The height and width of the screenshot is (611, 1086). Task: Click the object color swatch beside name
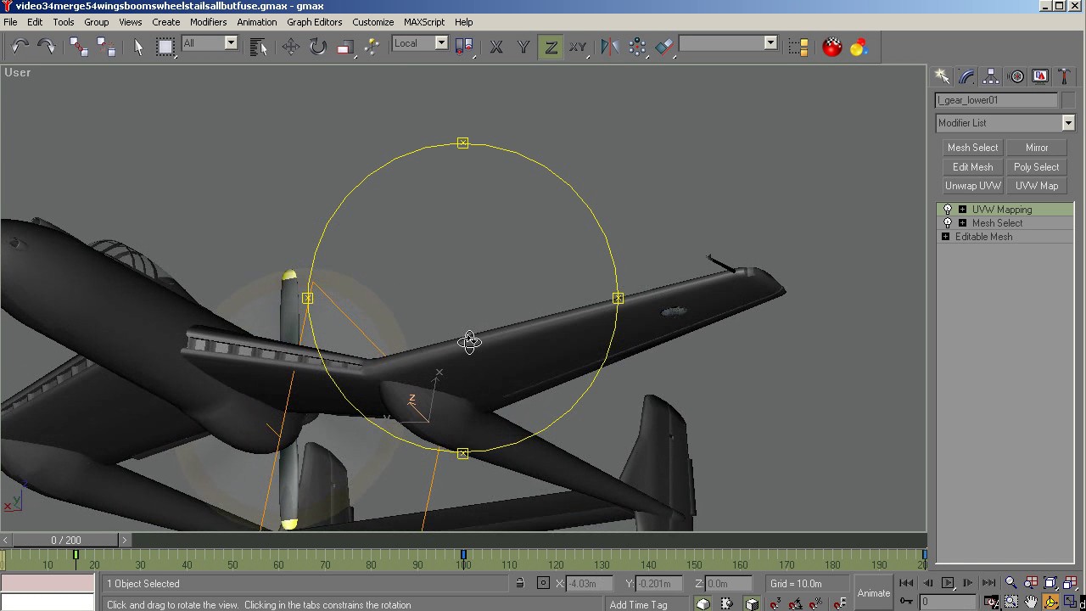point(1068,100)
